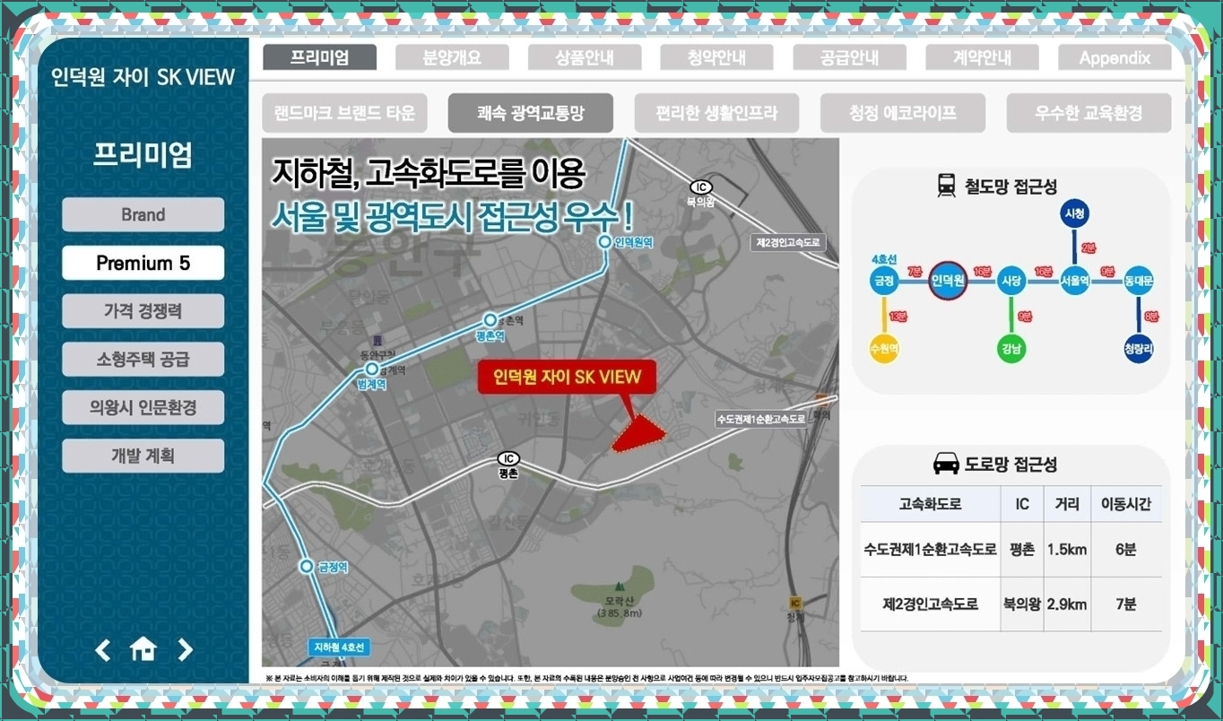
Task: Click the Brand sidebar button
Action: click(143, 214)
